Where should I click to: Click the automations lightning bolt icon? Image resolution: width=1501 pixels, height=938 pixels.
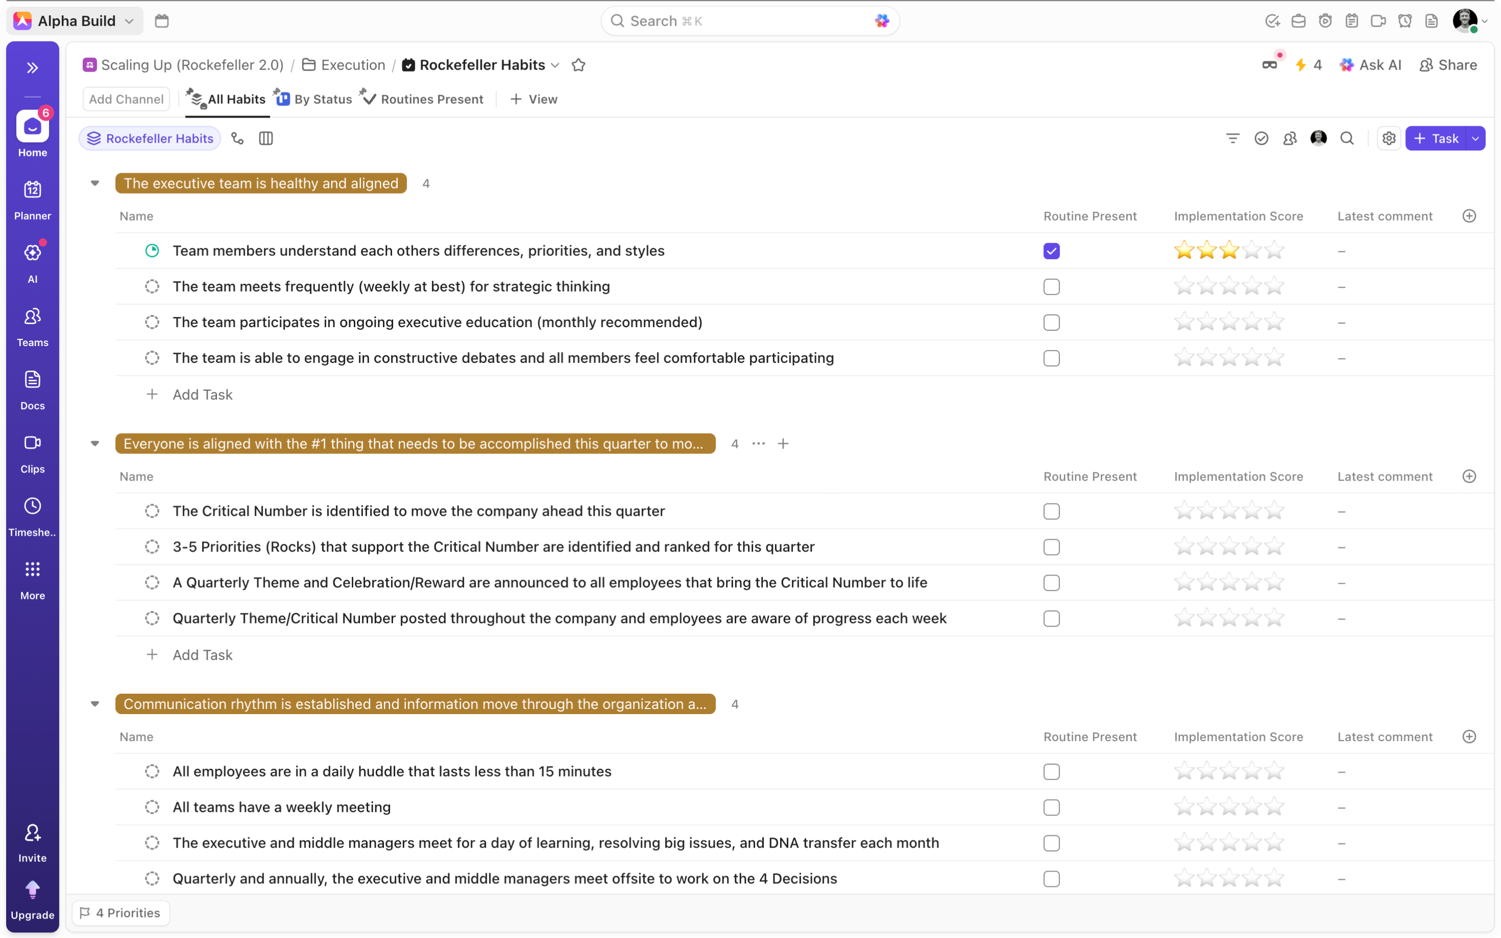point(1301,65)
